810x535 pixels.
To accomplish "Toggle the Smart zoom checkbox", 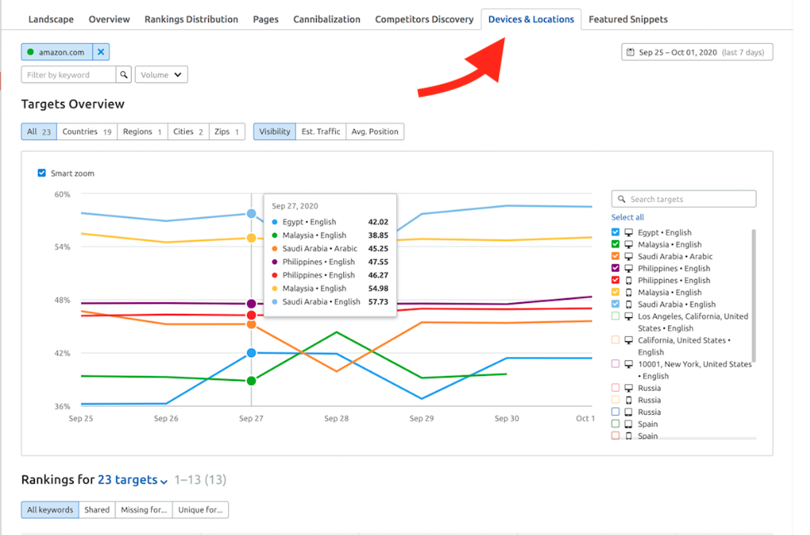I will (41, 173).
